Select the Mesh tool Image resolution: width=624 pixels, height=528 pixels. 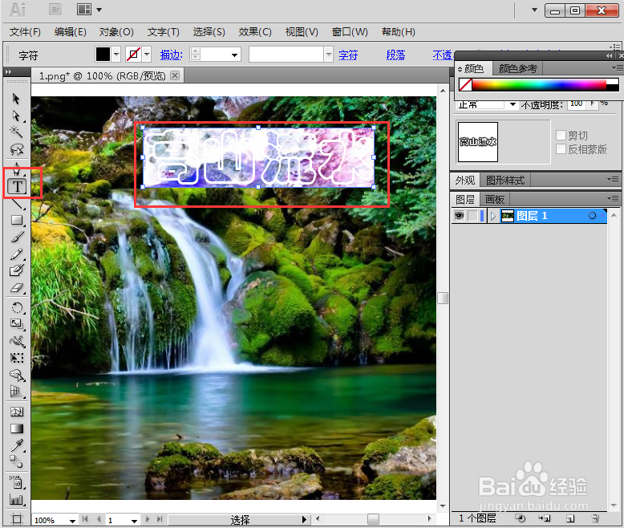coord(16,412)
